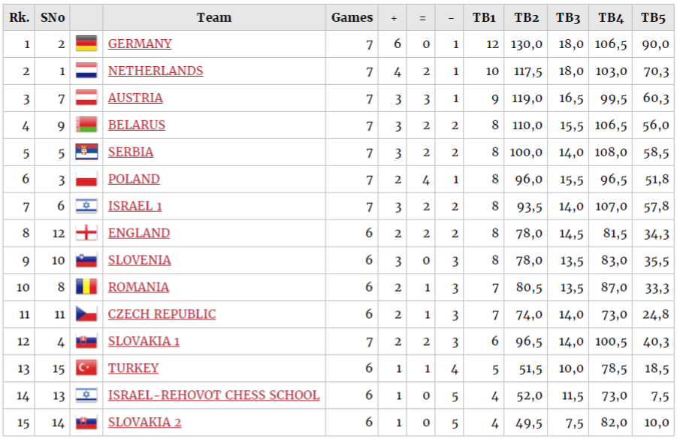Open the GERMANY team link

(140, 44)
